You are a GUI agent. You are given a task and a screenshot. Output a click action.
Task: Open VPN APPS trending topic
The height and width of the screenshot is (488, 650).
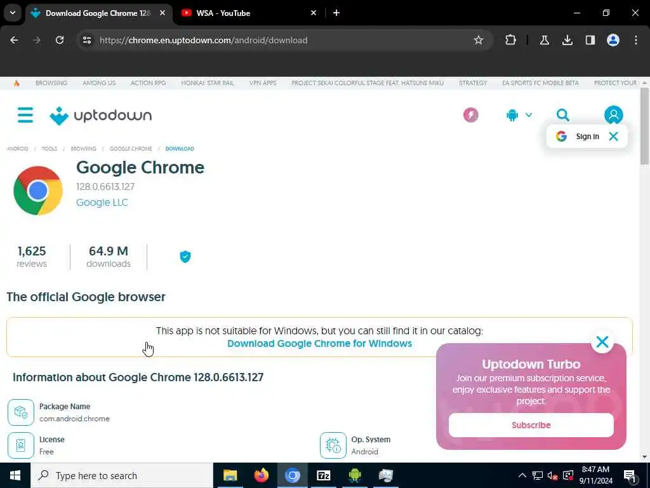263,83
